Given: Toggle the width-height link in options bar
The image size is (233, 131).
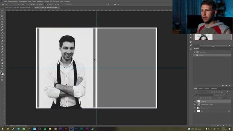Looking at the screenshot, I should pyautogui.click(x=45, y=4).
